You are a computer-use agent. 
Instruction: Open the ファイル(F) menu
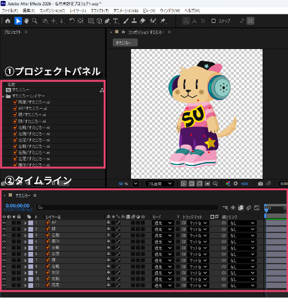(10, 11)
